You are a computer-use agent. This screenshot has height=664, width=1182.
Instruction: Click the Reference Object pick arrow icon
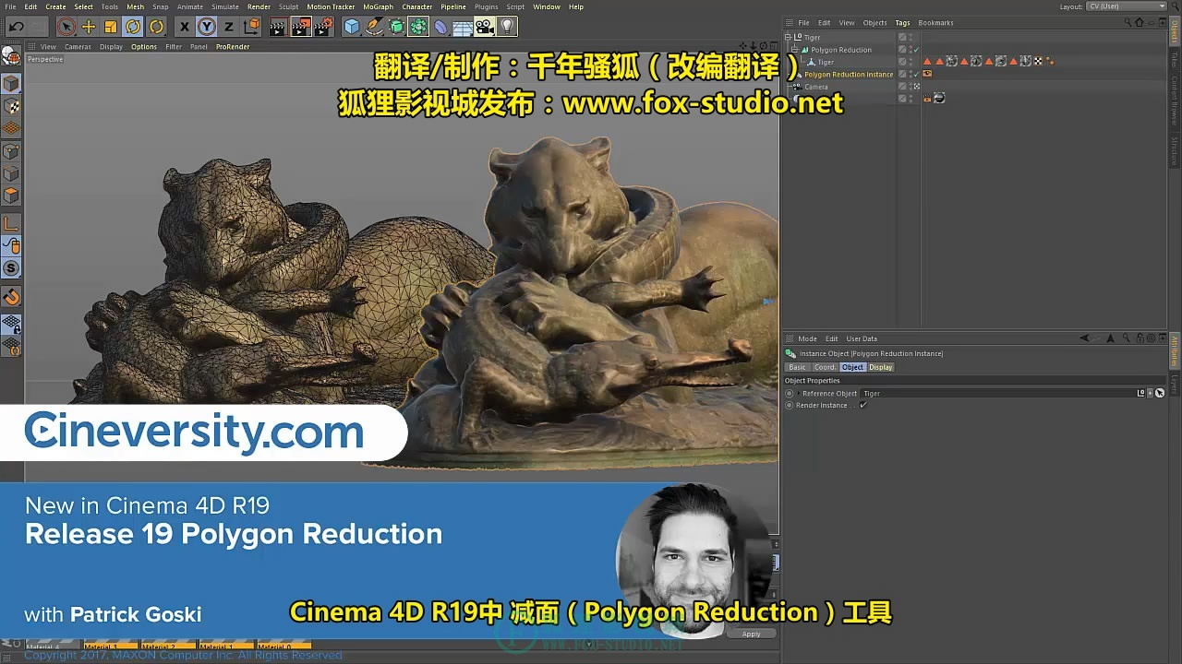click(1160, 393)
